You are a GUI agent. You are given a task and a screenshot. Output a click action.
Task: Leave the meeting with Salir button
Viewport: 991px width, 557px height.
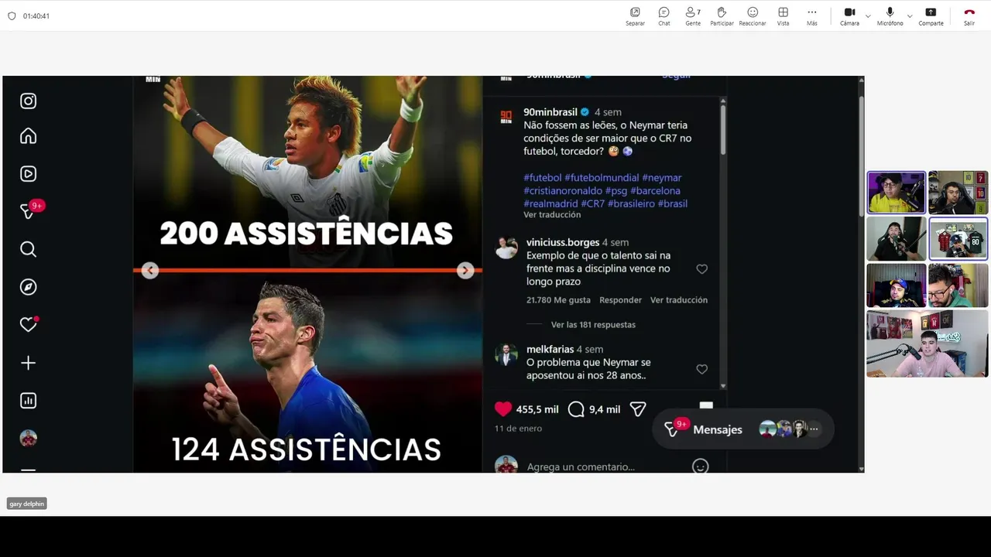(x=969, y=16)
